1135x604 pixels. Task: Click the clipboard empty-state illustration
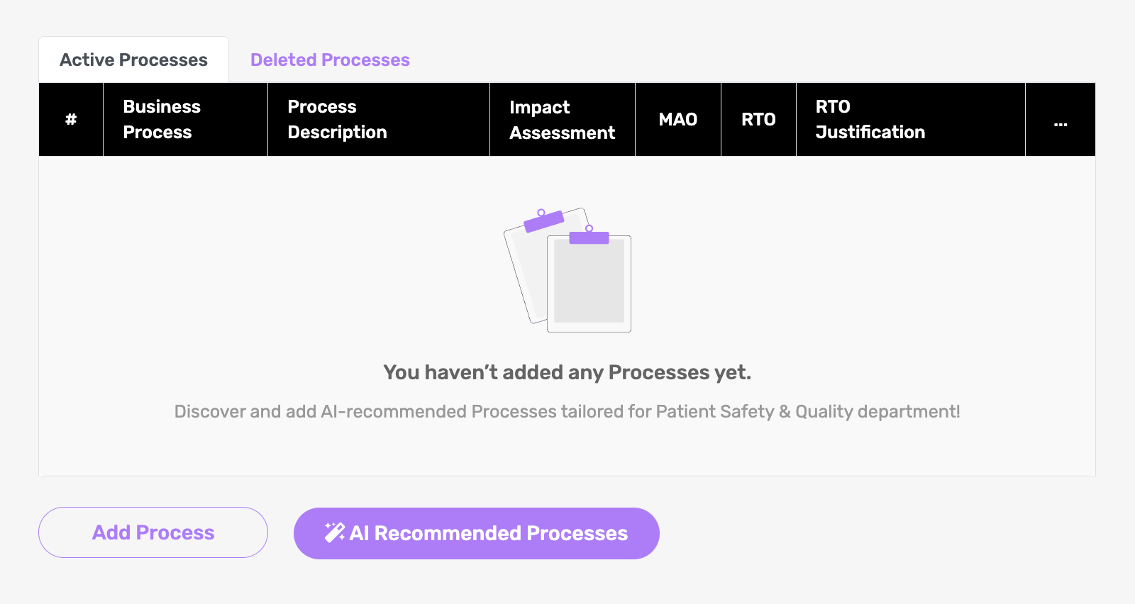coord(567,270)
